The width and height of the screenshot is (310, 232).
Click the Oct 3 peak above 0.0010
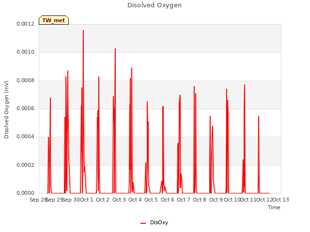coord(115,49)
